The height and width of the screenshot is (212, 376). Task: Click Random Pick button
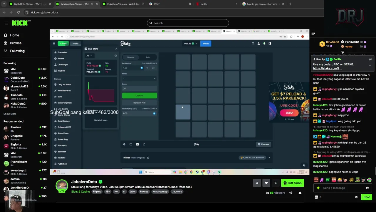pyautogui.click(x=139, y=103)
